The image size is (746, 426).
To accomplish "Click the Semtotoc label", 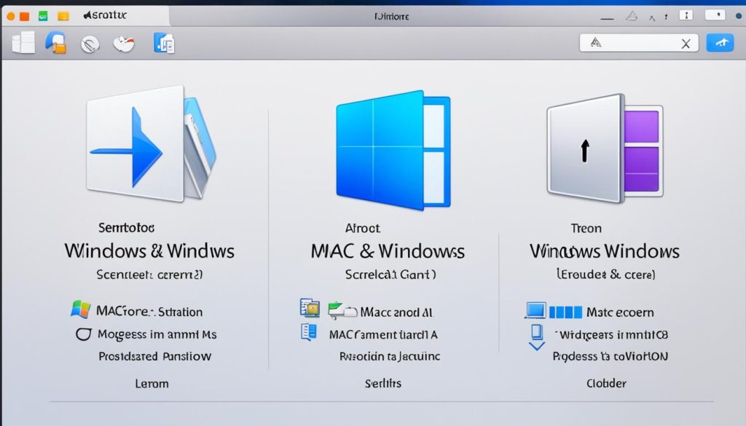I will (x=127, y=228).
